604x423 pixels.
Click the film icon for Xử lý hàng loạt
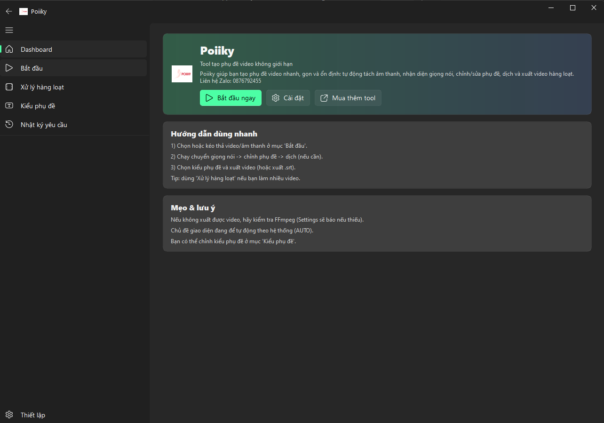click(9, 87)
